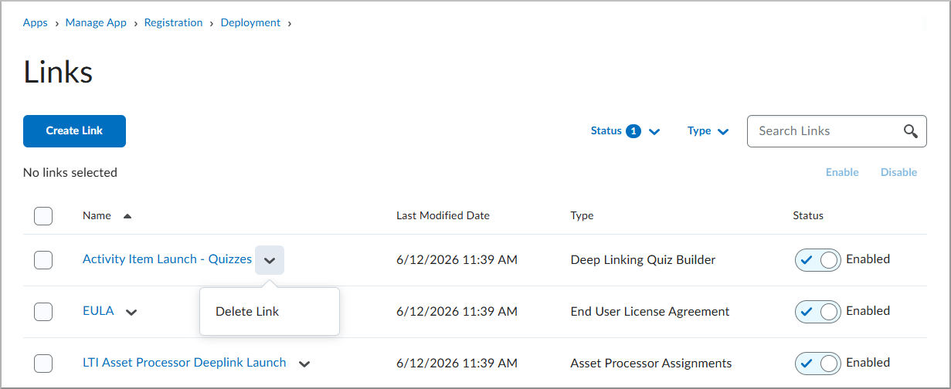The height and width of the screenshot is (389, 951).
Task: Click the Name column sort arrow
Action: [x=127, y=216]
